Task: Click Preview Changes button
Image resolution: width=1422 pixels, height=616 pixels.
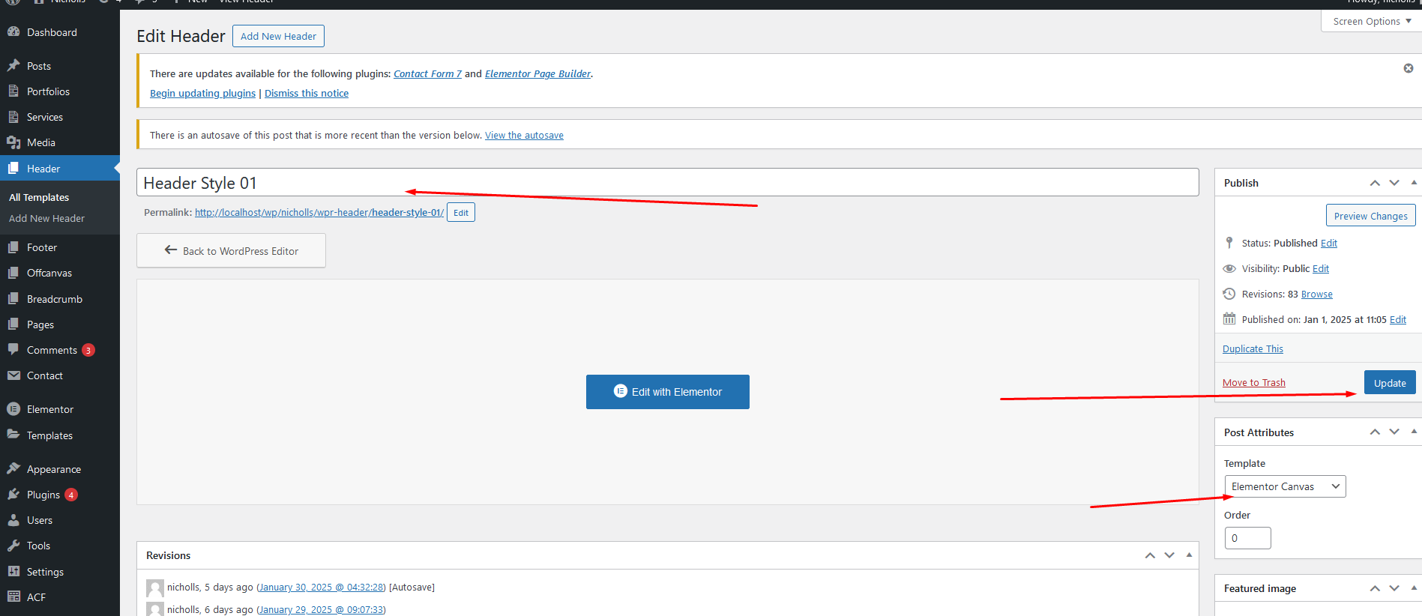Action: [1371, 216]
